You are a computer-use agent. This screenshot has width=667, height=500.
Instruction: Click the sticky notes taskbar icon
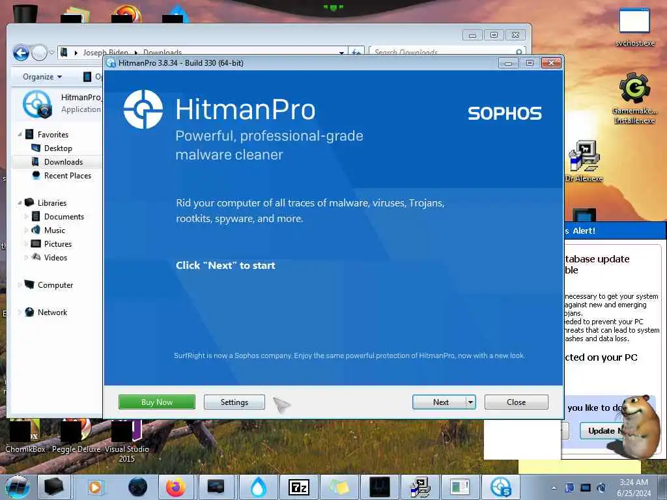(339, 487)
